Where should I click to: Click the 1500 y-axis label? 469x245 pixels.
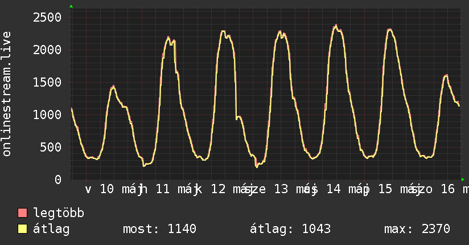(47, 83)
